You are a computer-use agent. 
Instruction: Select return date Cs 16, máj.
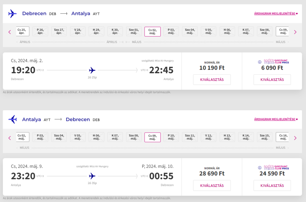click(282, 137)
